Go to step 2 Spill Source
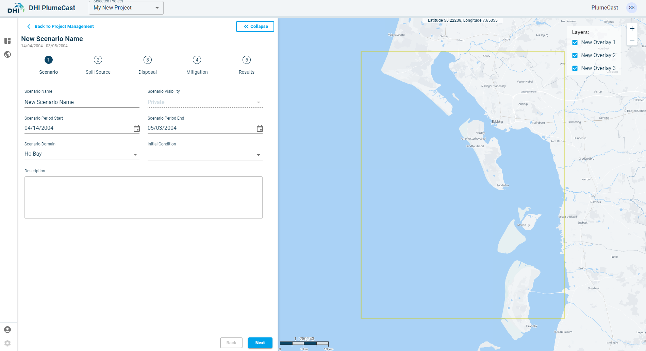Image resolution: width=646 pixels, height=351 pixels. (98, 60)
